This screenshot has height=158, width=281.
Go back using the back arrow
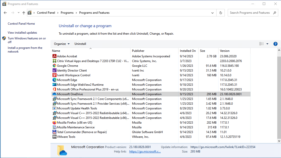tap(5, 13)
